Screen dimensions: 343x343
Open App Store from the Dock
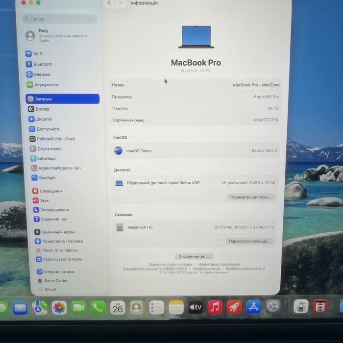pyautogui.click(x=253, y=307)
